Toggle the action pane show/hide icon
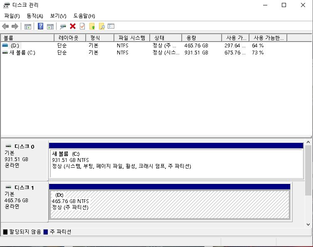Viewport: 313px width, 247px height. [50, 26]
